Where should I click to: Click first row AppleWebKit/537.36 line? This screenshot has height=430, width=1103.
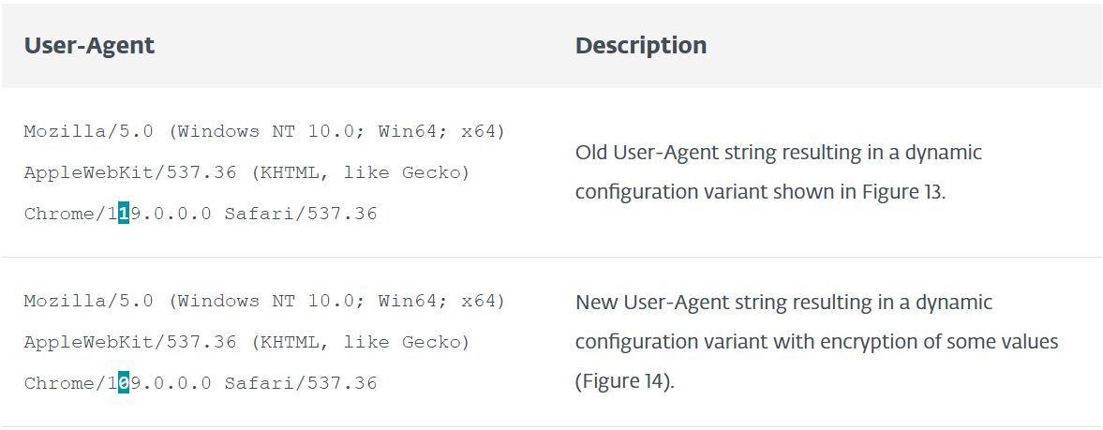pos(246,172)
